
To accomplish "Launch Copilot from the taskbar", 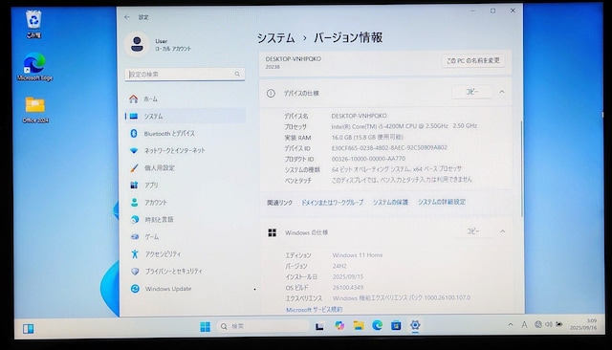I will coord(339,325).
